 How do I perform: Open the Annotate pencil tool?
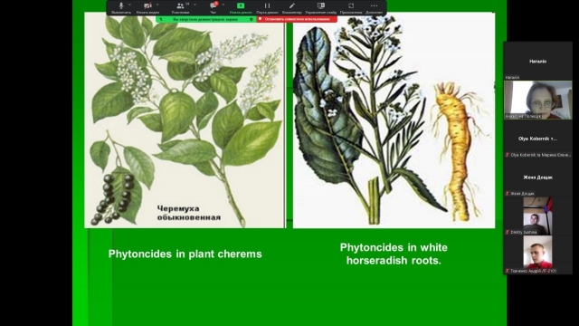click(x=291, y=7)
